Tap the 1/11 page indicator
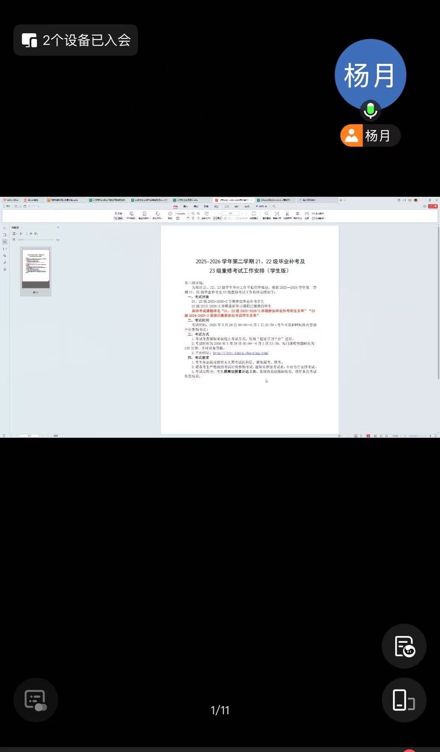The width and height of the screenshot is (440, 752). pyautogui.click(x=220, y=710)
